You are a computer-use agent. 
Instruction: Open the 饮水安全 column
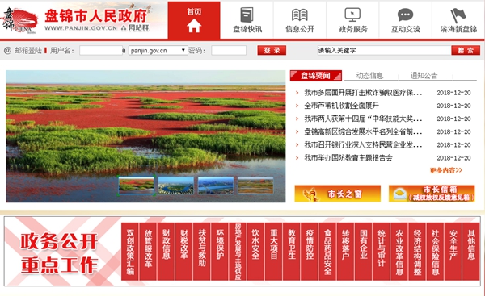click(x=255, y=252)
